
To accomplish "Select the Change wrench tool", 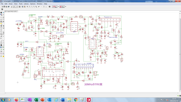I will [3, 22].
